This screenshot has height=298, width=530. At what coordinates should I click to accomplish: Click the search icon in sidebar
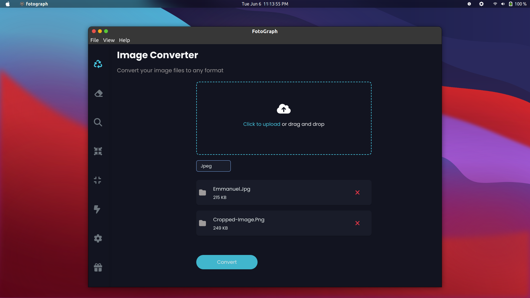click(98, 122)
